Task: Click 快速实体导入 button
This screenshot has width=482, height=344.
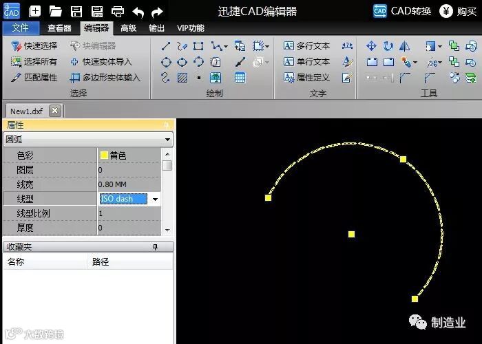Action: tap(101, 62)
